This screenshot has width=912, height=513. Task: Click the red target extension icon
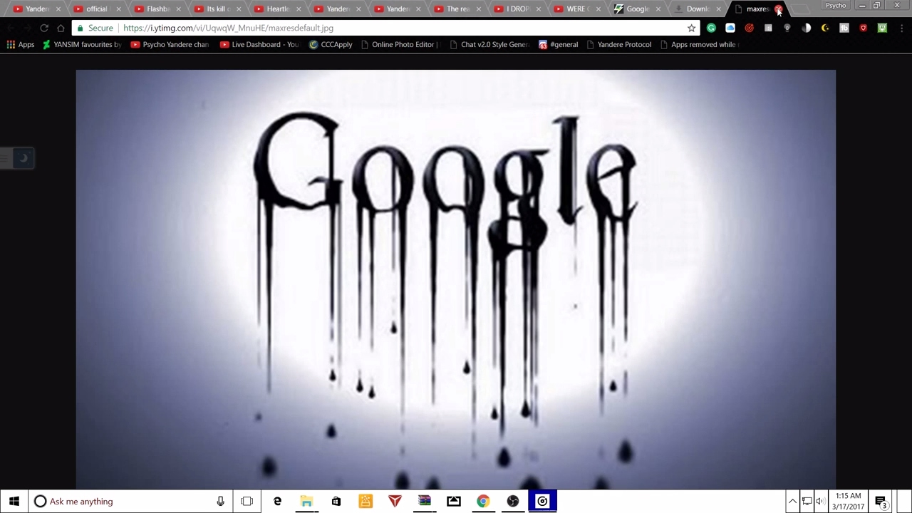pos(749,28)
